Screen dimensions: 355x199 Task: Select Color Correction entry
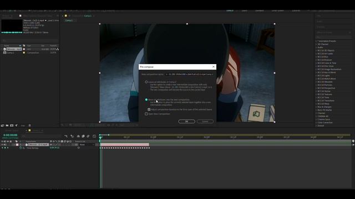(x=325, y=123)
